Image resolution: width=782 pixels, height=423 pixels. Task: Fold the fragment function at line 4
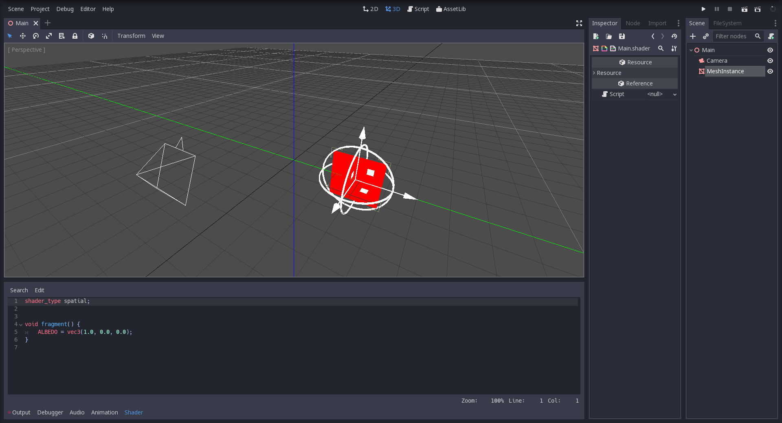click(x=21, y=324)
